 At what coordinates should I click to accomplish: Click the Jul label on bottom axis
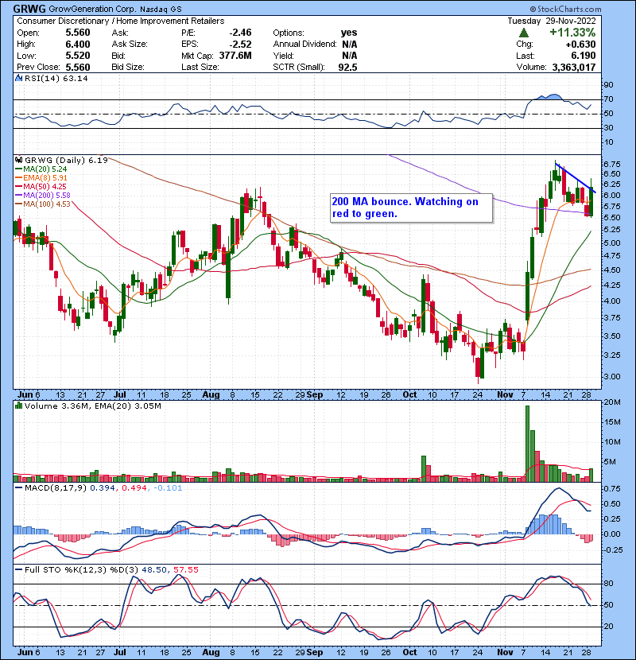pyautogui.click(x=120, y=652)
